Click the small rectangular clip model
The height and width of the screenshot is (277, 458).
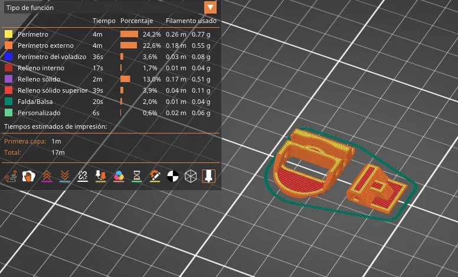tap(377, 188)
